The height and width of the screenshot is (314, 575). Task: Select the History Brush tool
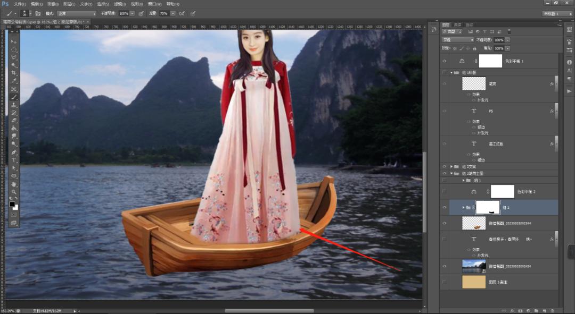tap(13, 113)
